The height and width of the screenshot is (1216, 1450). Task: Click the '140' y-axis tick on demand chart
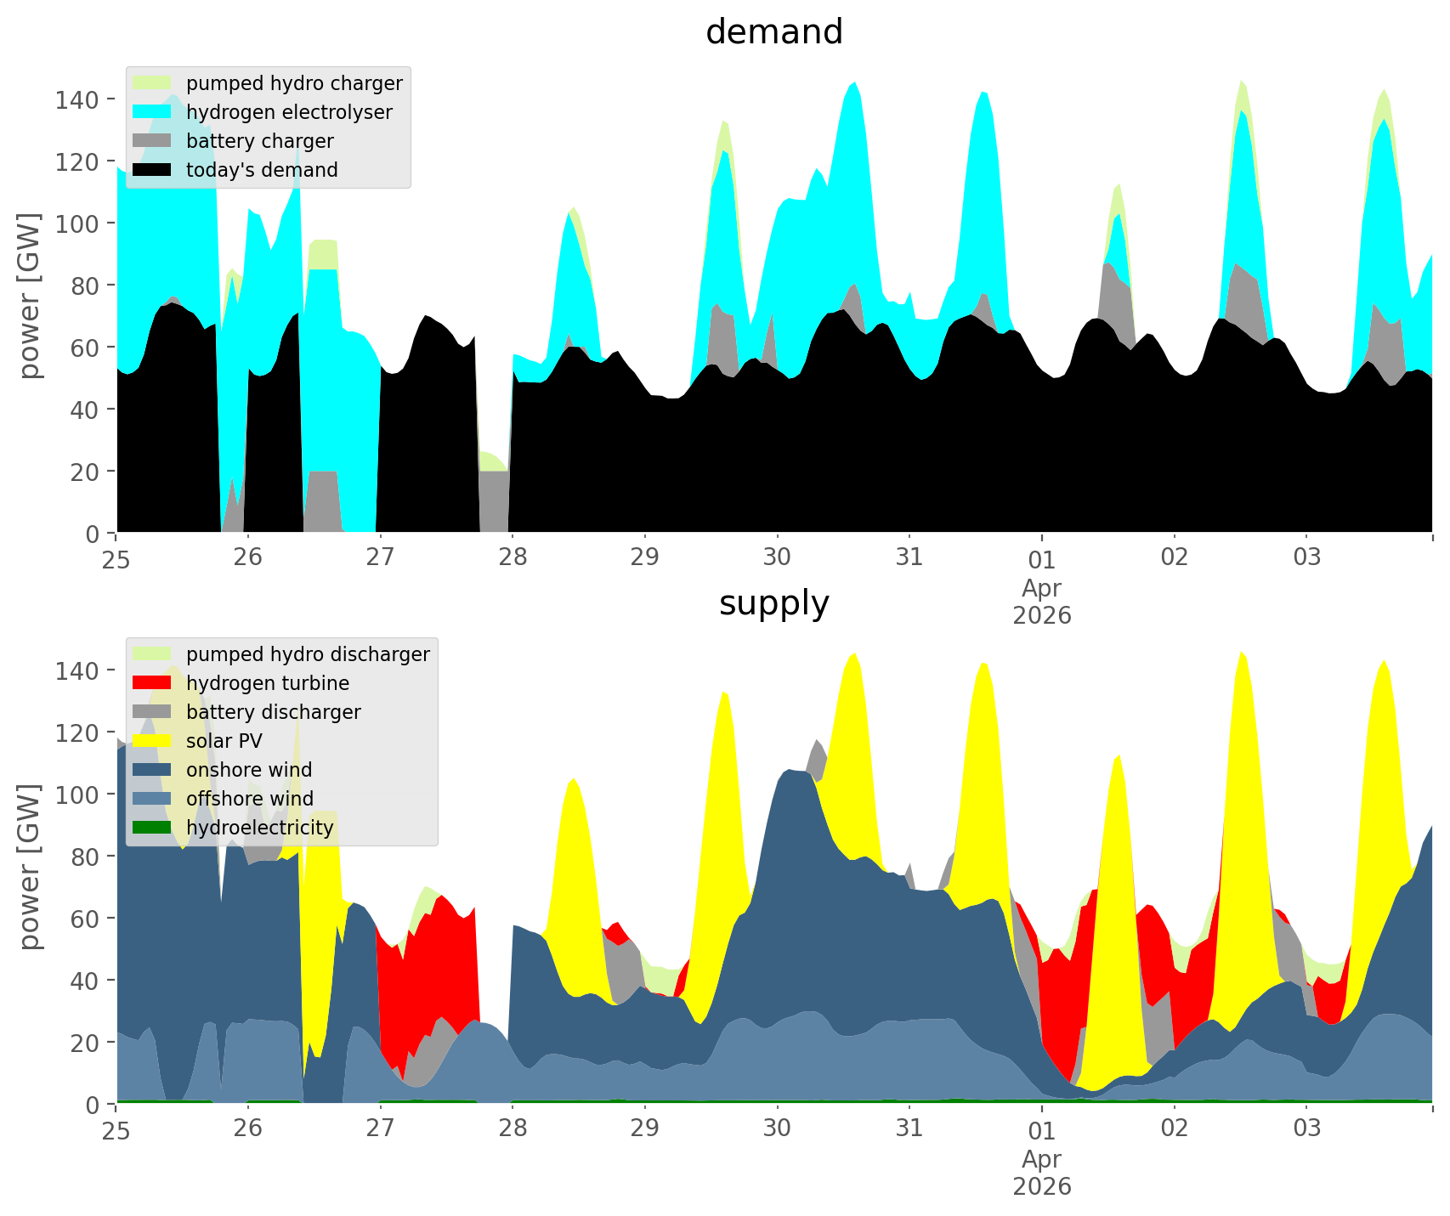click(x=77, y=99)
